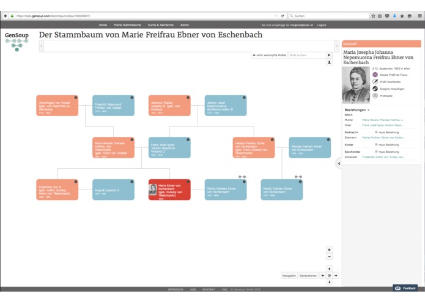The width and height of the screenshot is (425, 302).
Task: Click the link icon above second Moritz Freiherr card
Action: point(298,177)
